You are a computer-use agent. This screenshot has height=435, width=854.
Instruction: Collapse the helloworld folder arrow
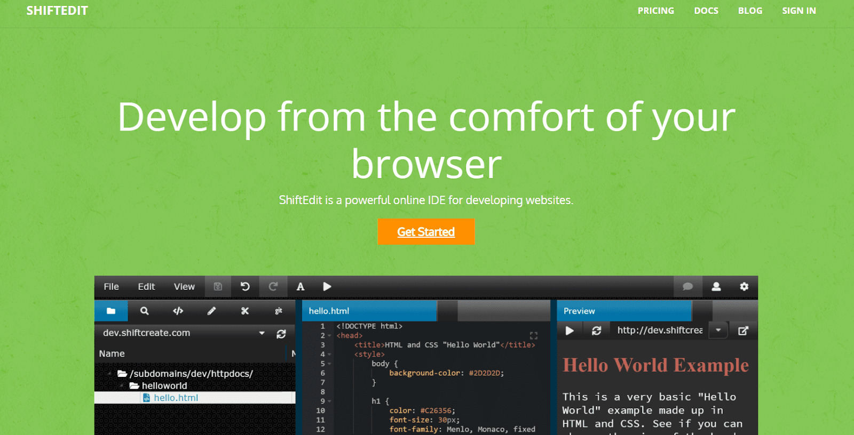[x=122, y=385]
